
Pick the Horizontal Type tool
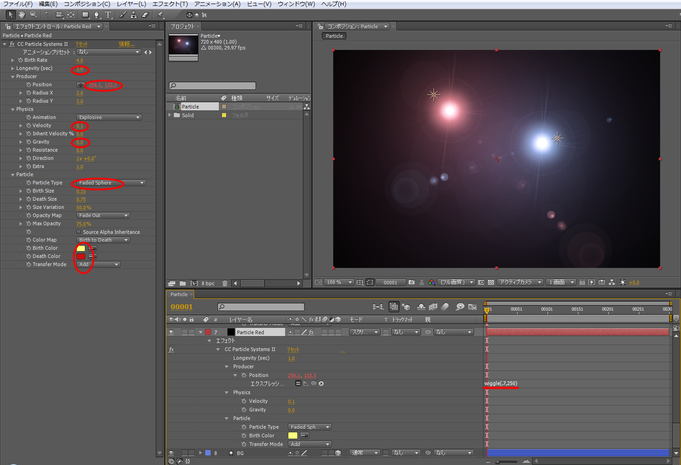coord(108,15)
